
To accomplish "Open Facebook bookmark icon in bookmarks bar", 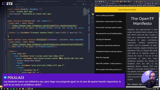I will point(102,5).
